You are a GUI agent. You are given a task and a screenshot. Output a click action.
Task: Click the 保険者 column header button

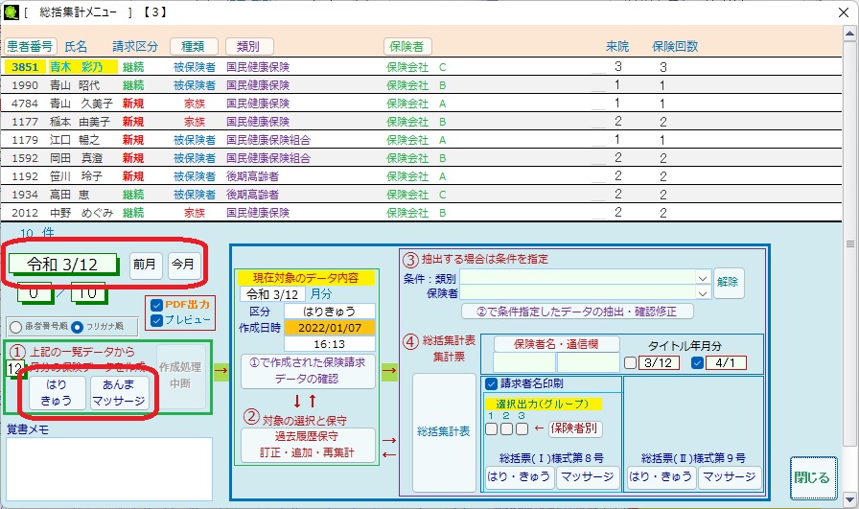(407, 47)
